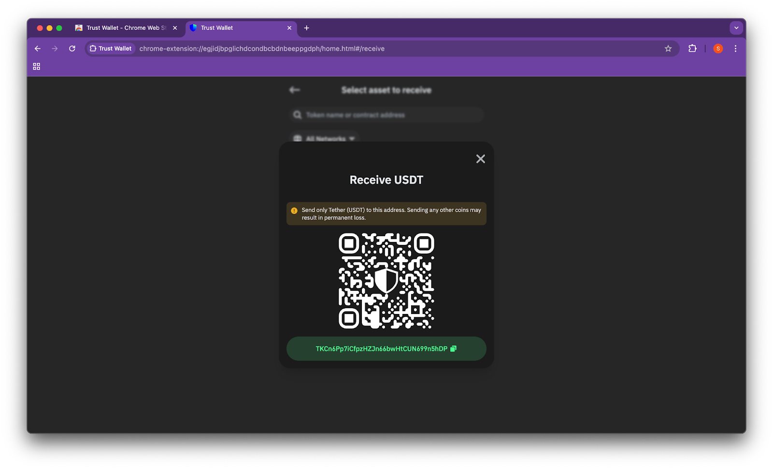Expand the tab search dropdown

point(736,28)
